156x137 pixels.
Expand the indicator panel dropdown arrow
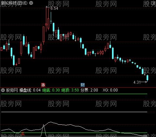(3, 90)
